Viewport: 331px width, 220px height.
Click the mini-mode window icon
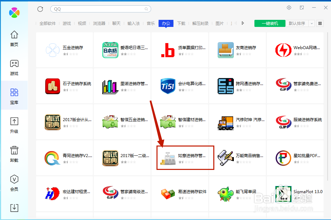pos(302,8)
